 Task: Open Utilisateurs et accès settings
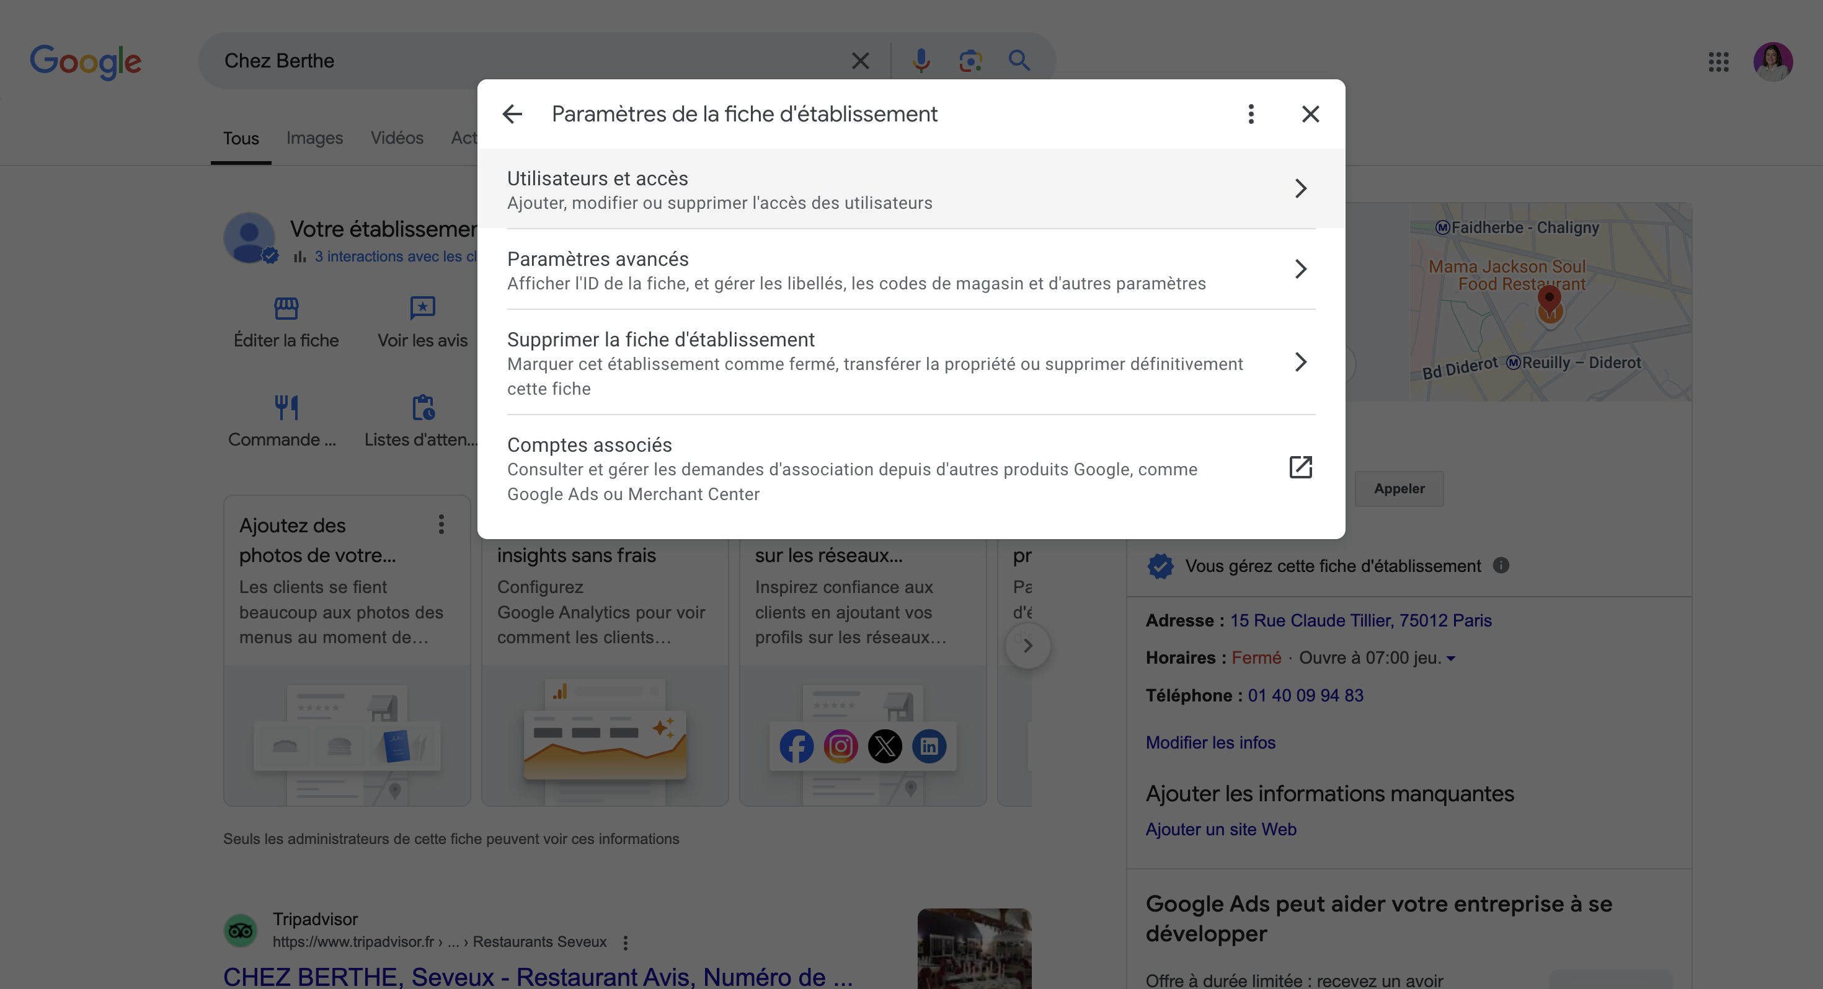tap(911, 189)
